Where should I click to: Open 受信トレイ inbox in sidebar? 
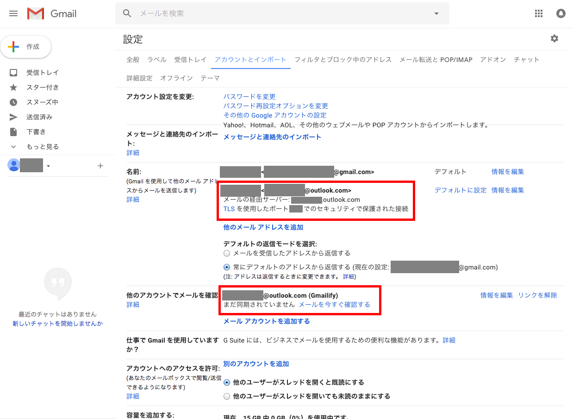point(42,73)
